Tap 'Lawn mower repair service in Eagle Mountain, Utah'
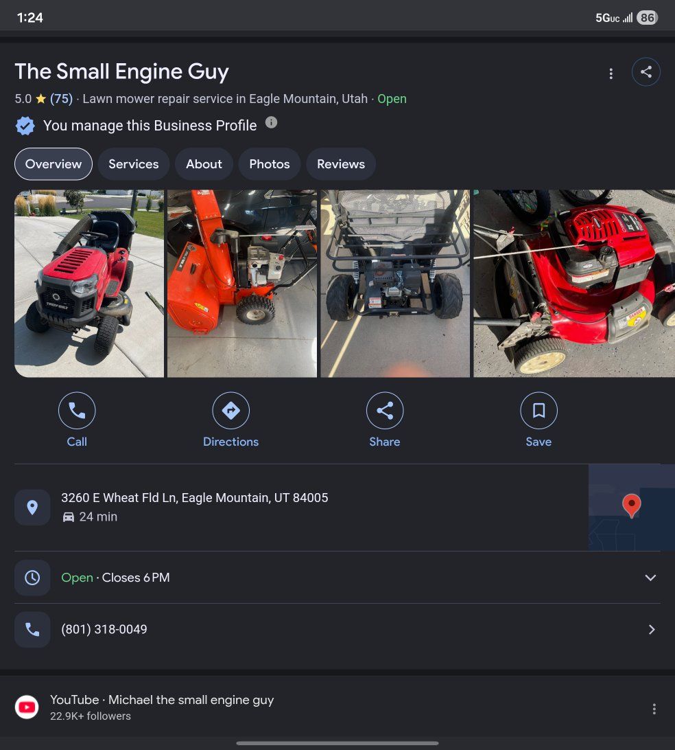The width and height of the screenshot is (675, 750). [225, 98]
